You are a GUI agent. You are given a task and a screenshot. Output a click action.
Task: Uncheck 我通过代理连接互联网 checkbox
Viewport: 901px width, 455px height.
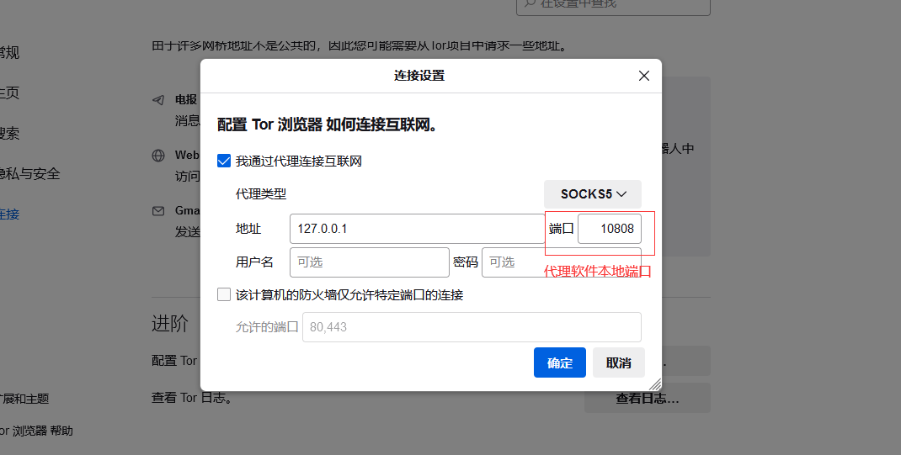(224, 161)
